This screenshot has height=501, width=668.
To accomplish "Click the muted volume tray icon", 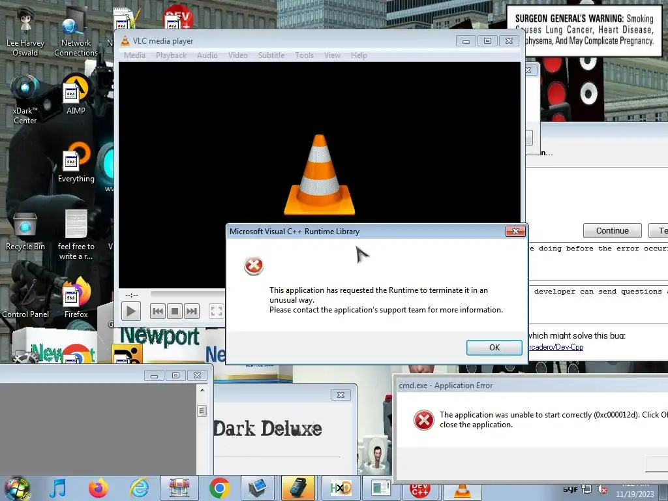I will [602, 489].
